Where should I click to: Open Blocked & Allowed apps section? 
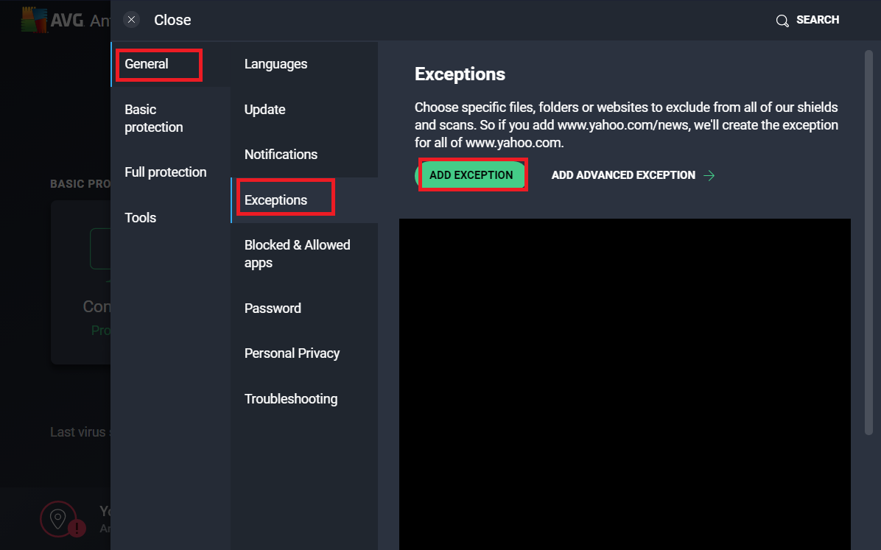click(x=297, y=254)
